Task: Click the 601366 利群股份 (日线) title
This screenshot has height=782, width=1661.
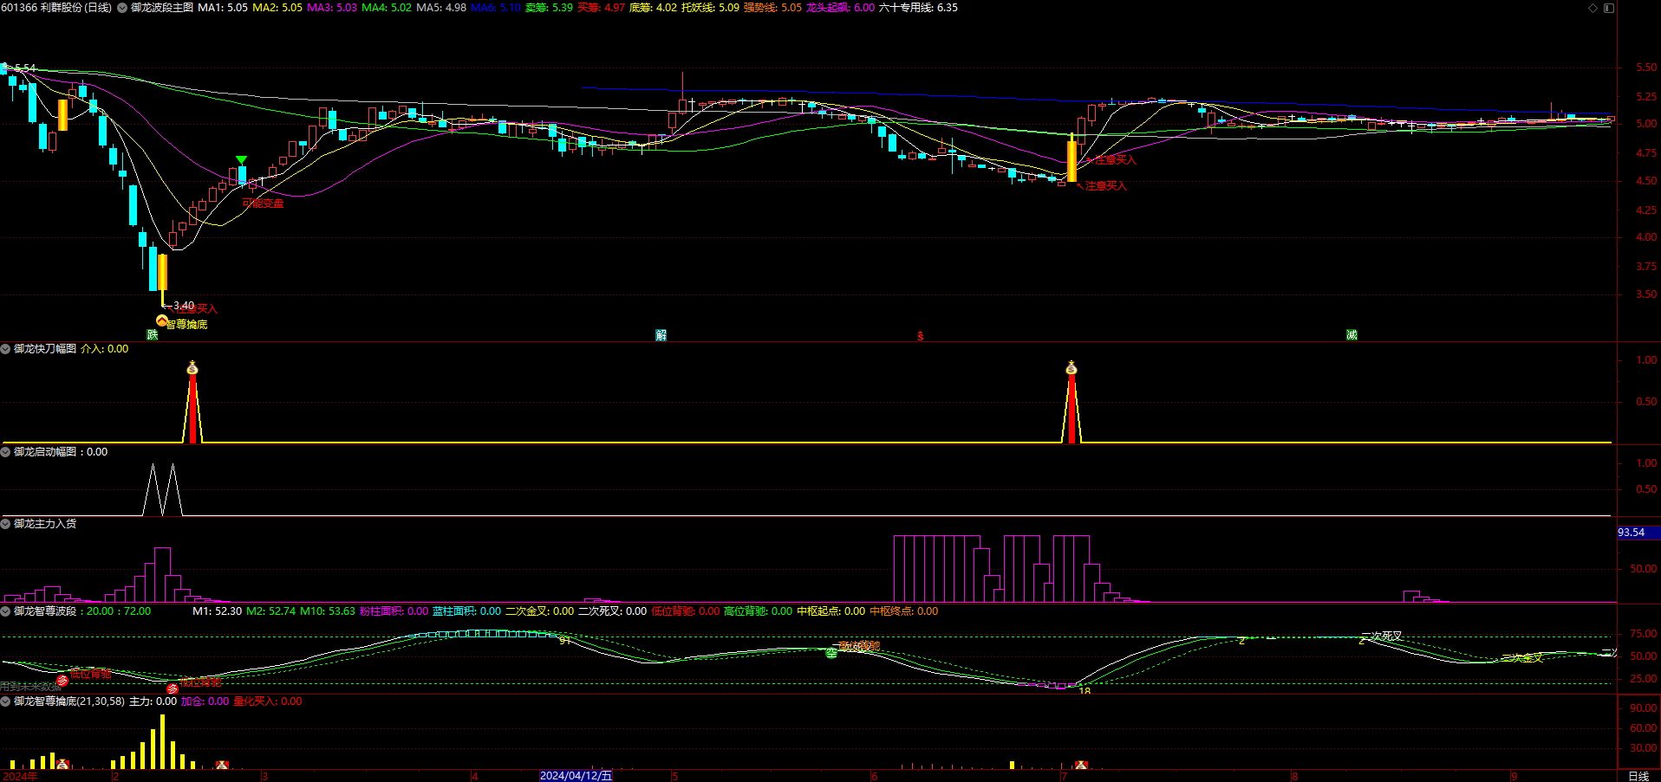Action: pos(56,8)
